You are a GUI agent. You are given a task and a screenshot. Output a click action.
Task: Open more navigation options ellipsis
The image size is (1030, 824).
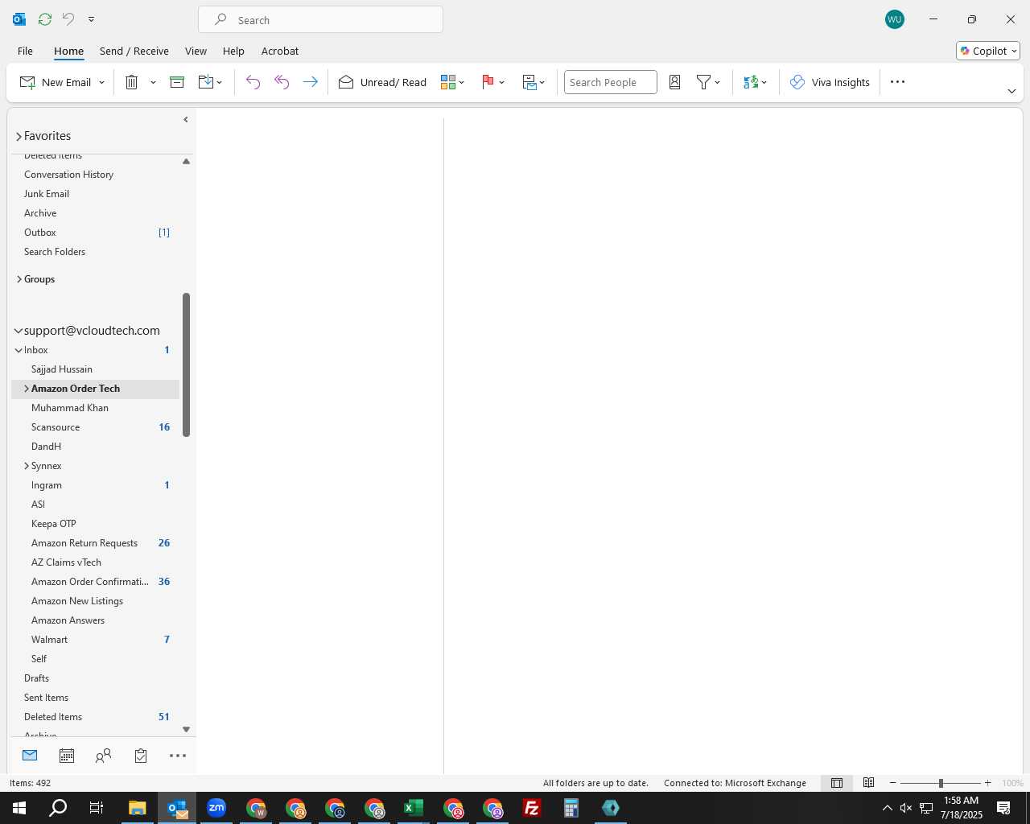(x=178, y=756)
